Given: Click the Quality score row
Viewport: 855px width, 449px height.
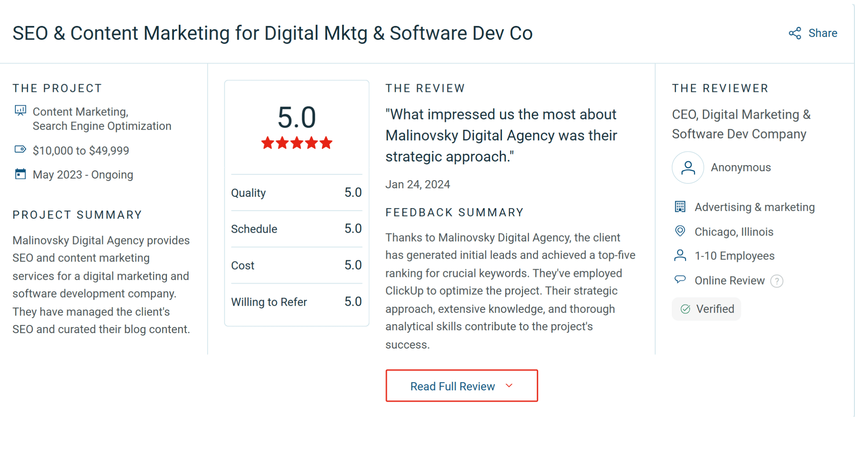Looking at the screenshot, I should tap(296, 193).
